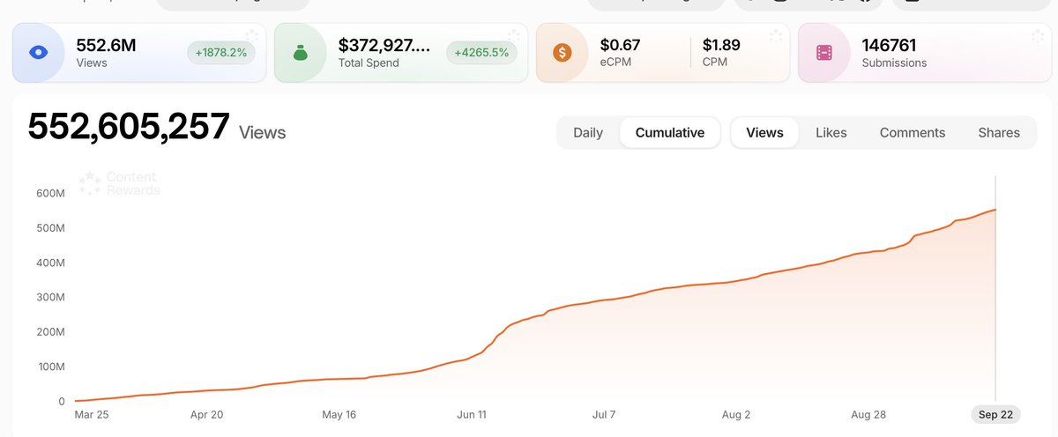Click sparkle icon on Submissions card corner
This screenshot has width=1058, height=437.
1038,36
